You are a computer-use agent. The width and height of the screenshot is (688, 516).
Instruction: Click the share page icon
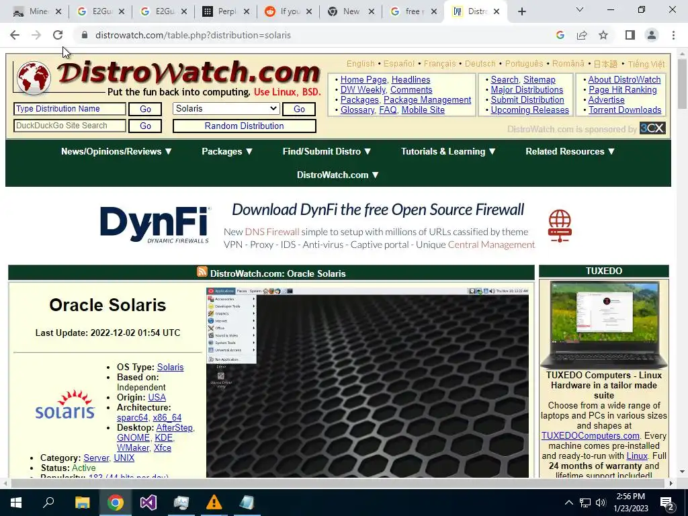tap(582, 35)
